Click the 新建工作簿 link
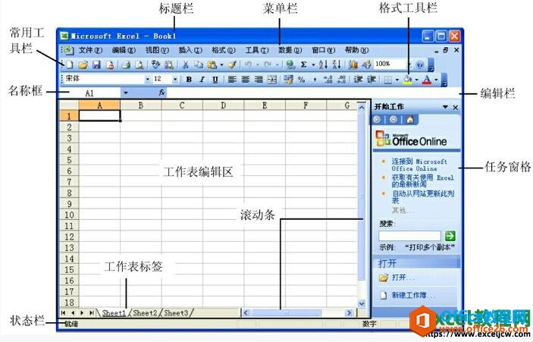Viewport: 533px width, 342px height. [413, 295]
